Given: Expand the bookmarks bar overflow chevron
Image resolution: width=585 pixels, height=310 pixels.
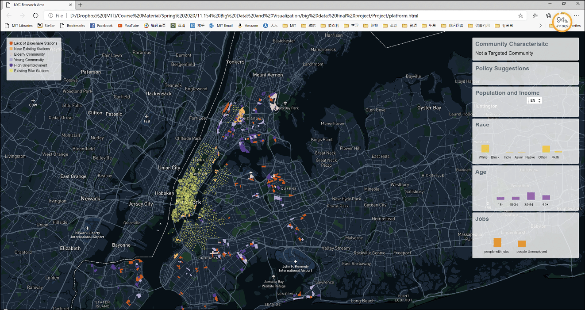Looking at the screenshot, I should tap(540, 26).
